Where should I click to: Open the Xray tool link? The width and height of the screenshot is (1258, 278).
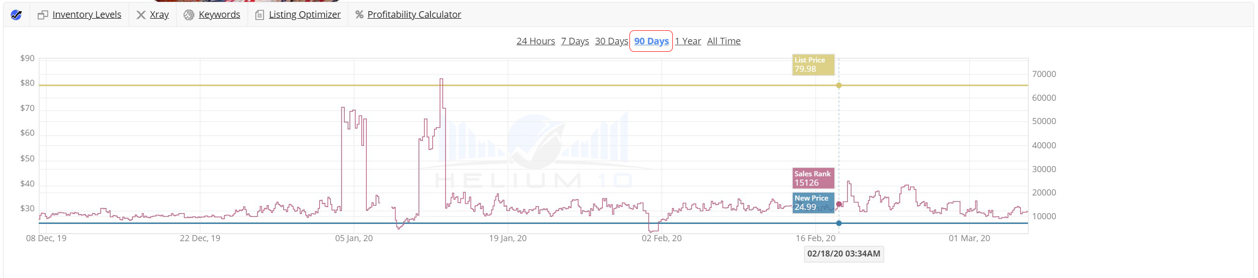159,14
